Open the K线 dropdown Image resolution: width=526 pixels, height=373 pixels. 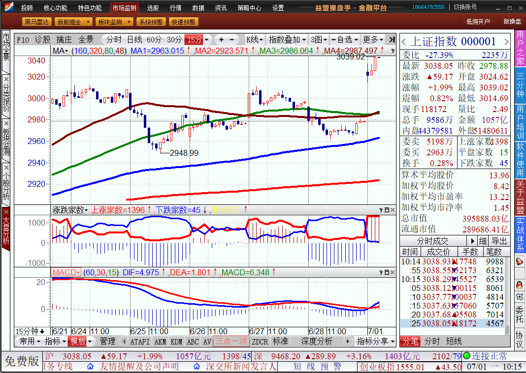pyautogui.click(x=254, y=39)
